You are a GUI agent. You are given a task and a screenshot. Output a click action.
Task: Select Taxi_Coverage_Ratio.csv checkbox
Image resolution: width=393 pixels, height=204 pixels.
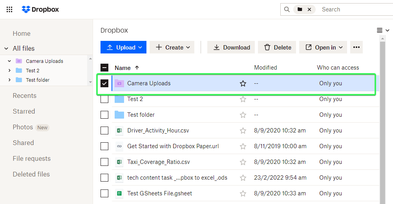click(x=104, y=162)
